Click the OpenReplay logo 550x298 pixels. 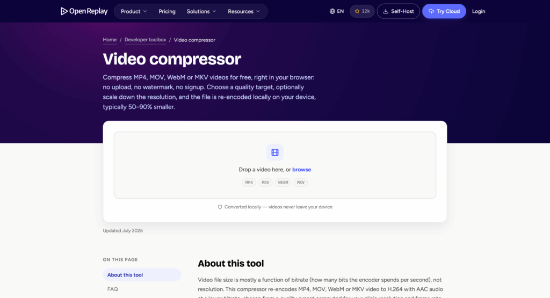pos(84,11)
